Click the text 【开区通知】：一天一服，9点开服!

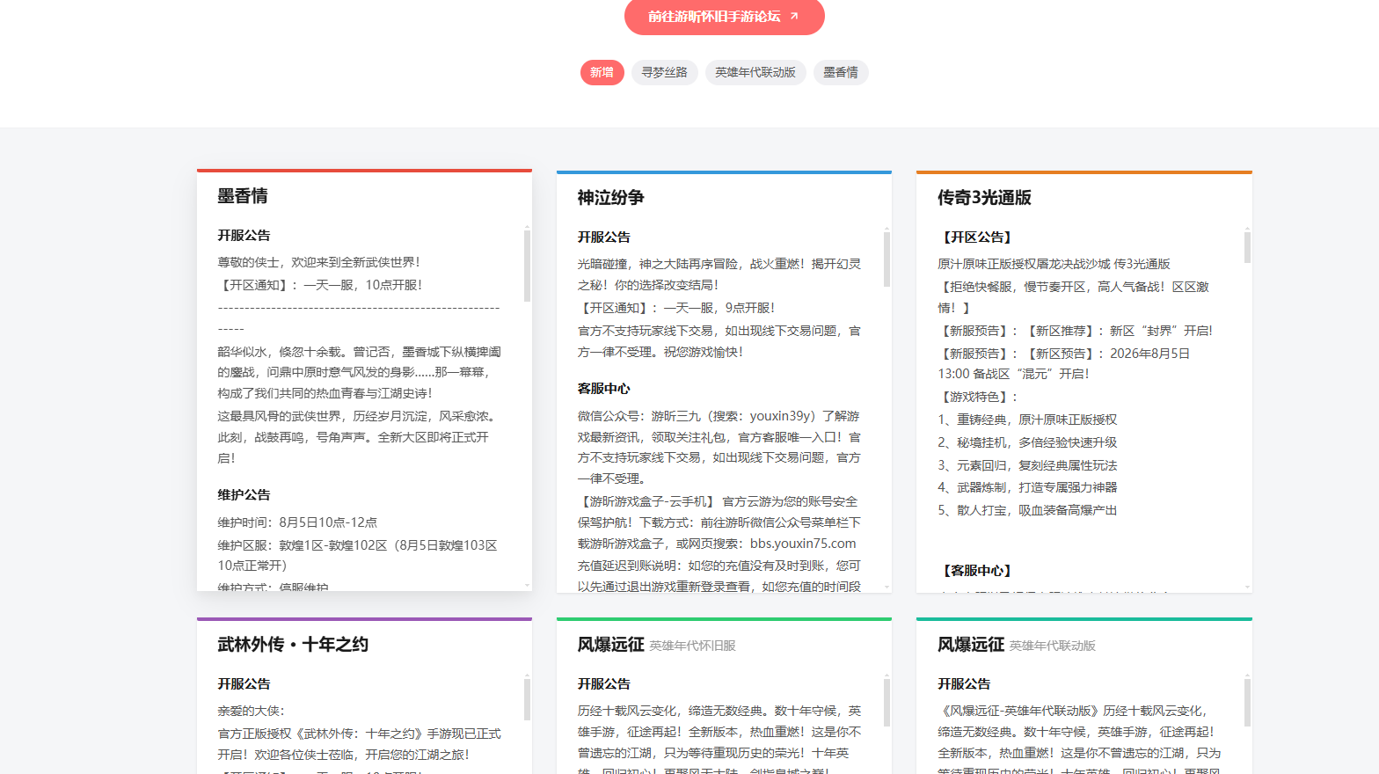[x=676, y=308]
